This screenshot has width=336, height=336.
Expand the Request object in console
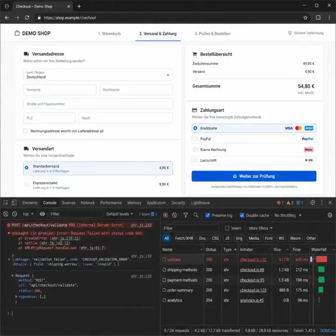[13, 275]
